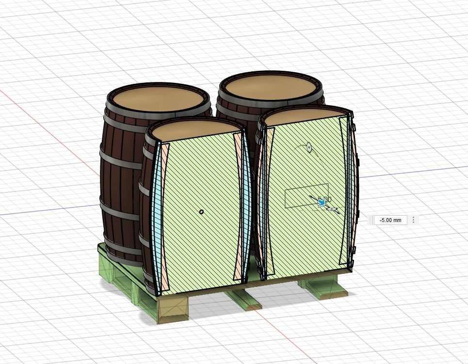
Task: Click the lower rotation handle near the blue arrow
Action: (331, 209)
